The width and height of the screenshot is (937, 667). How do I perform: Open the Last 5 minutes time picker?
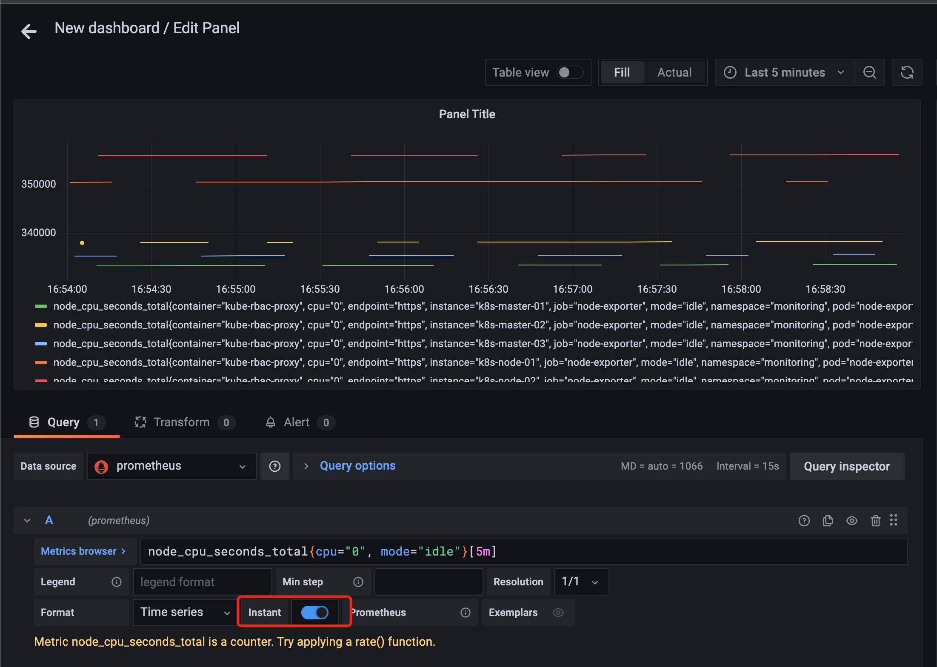(785, 73)
